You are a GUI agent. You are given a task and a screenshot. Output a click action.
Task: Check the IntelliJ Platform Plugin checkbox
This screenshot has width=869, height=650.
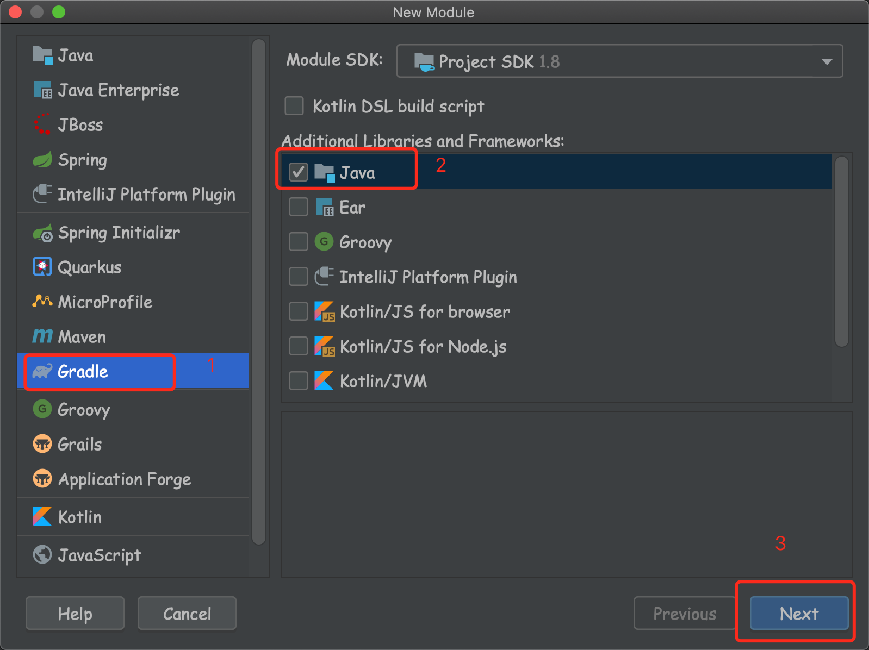pos(298,277)
